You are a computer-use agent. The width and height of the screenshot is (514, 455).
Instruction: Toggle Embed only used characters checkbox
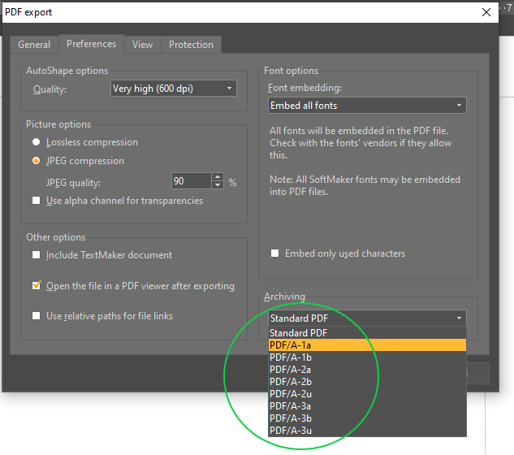pyautogui.click(x=276, y=253)
